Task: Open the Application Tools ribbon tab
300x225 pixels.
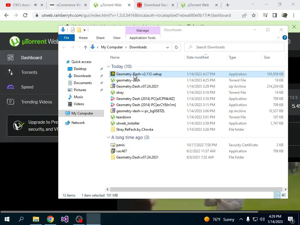Action: coord(143,38)
